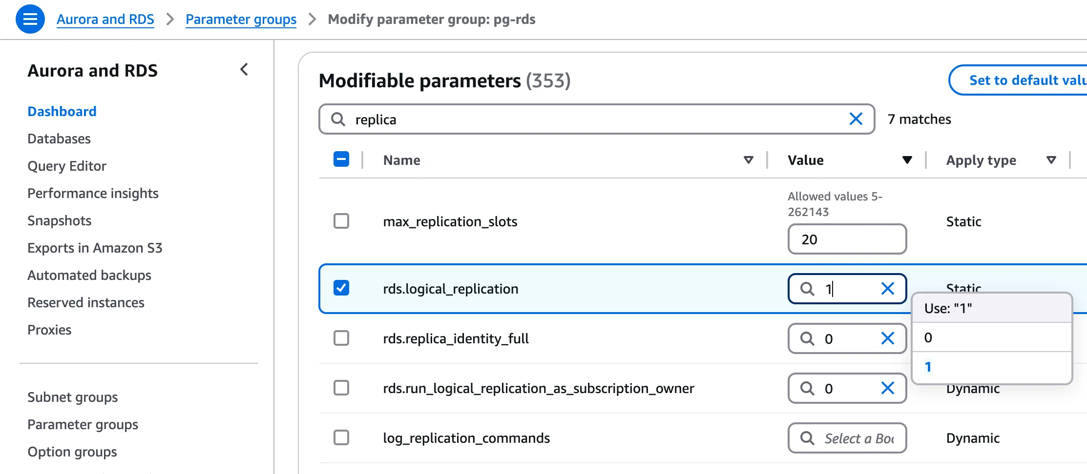1087x474 pixels.
Task: Clear the run_logical_replication_as_subscription_owner value
Action: [x=887, y=388]
